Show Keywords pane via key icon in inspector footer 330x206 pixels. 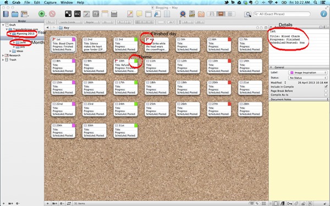pyautogui.click(x=289, y=203)
